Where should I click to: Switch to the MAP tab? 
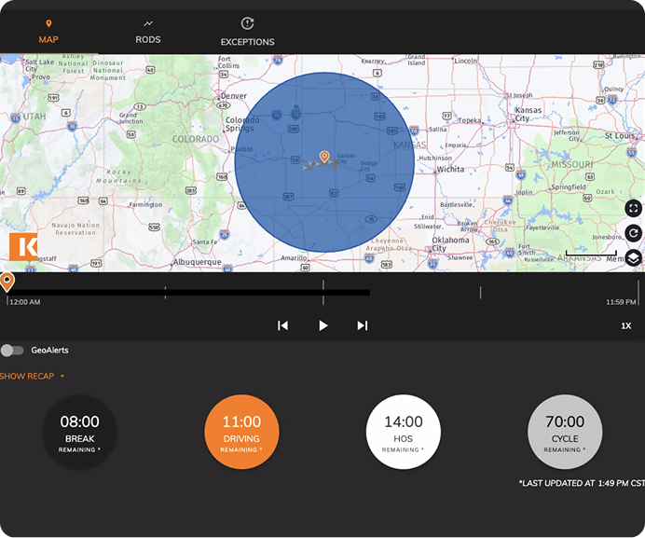click(48, 32)
